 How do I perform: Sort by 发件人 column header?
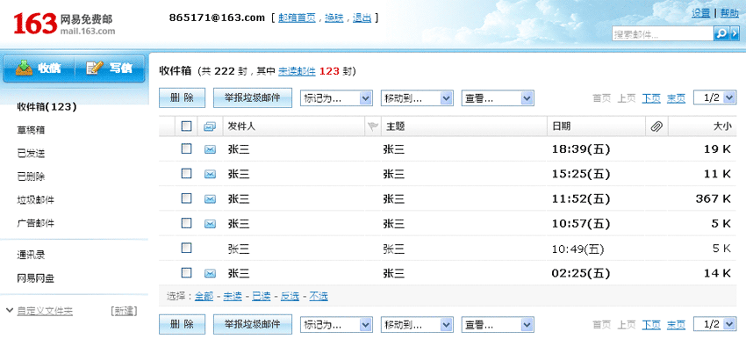point(241,126)
